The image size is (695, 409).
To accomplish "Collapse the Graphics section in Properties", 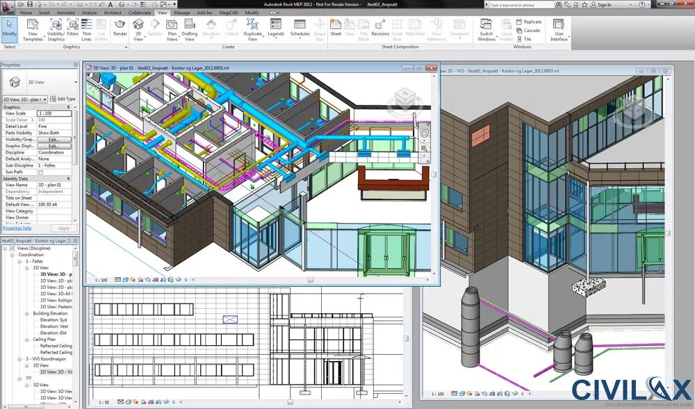I will pyautogui.click(x=68, y=107).
